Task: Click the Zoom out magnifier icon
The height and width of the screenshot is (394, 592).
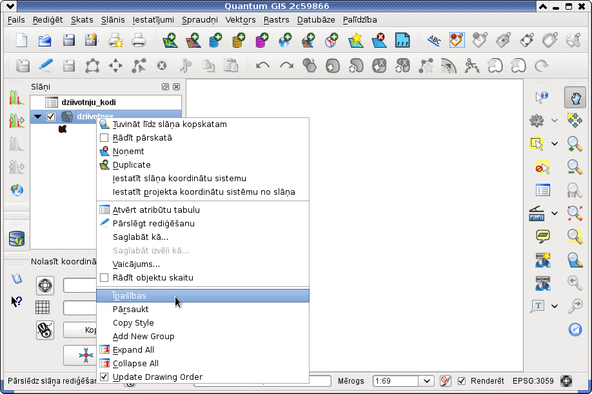Action: coord(575,167)
